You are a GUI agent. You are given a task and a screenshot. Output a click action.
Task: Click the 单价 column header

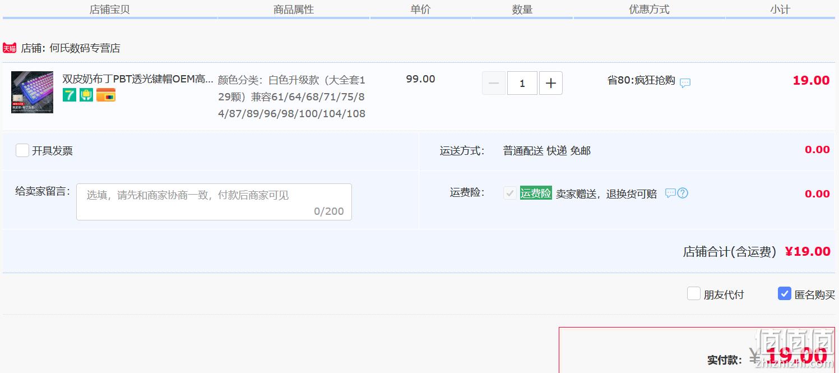tap(420, 10)
